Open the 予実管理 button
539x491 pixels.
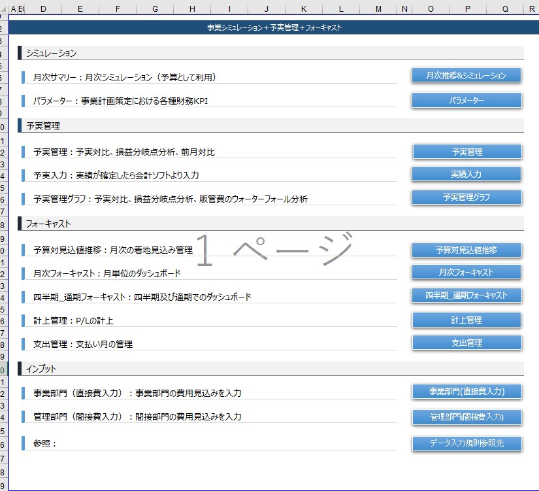point(467,152)
